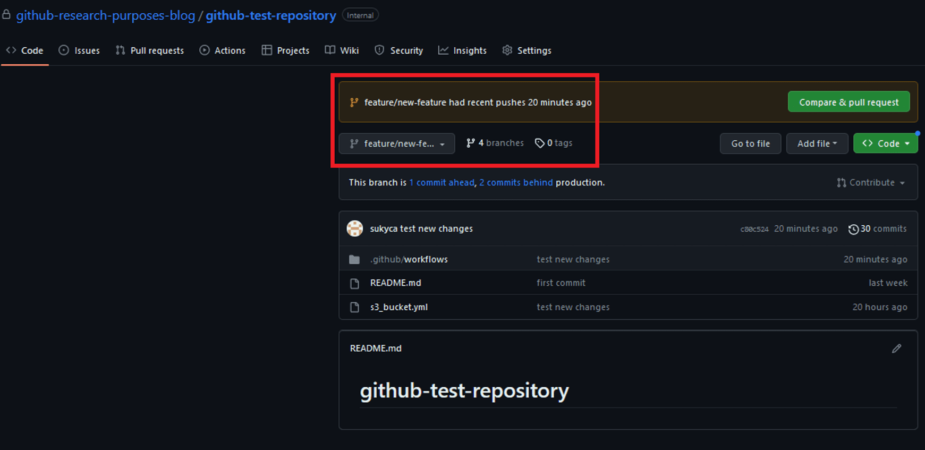
Task: Click the README.md file row icon
Action: point(354,283)
